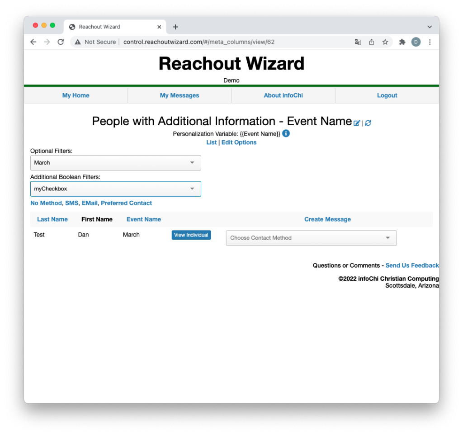Screen dimensions: 463x435
Task: Open the About infoChi tab
Action: click(x=283, y=95)
